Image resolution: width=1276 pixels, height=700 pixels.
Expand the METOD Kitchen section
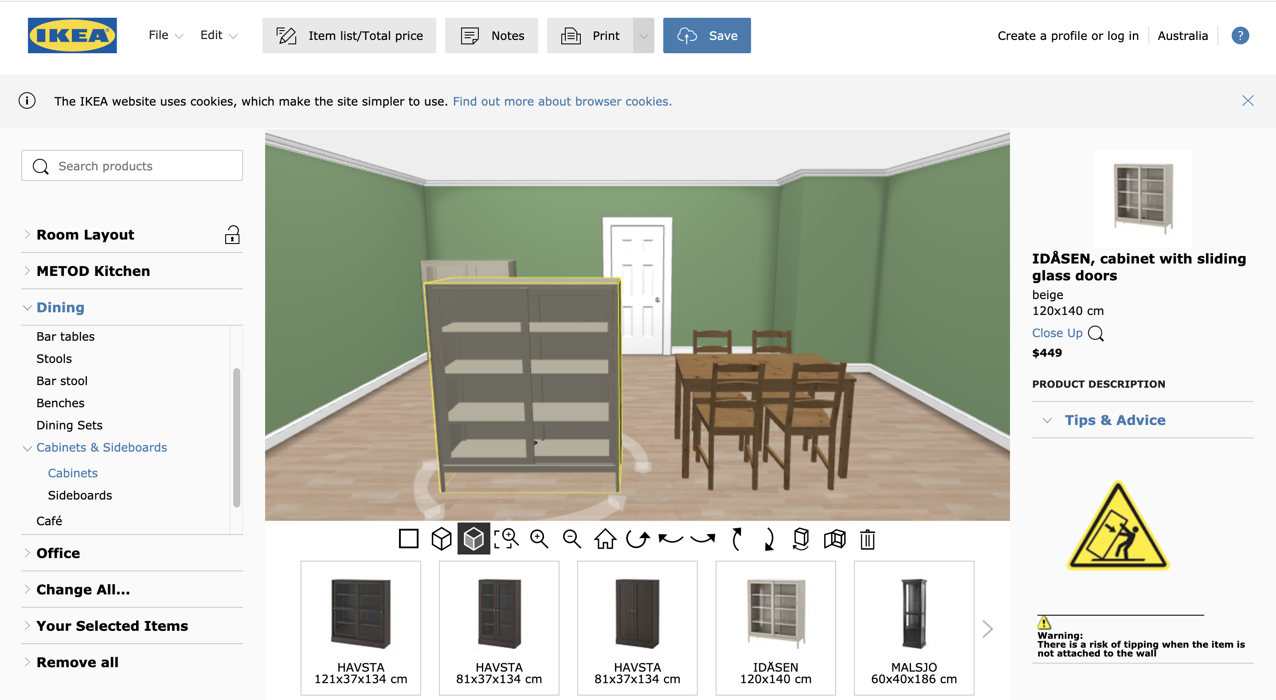tap(93, 271)
